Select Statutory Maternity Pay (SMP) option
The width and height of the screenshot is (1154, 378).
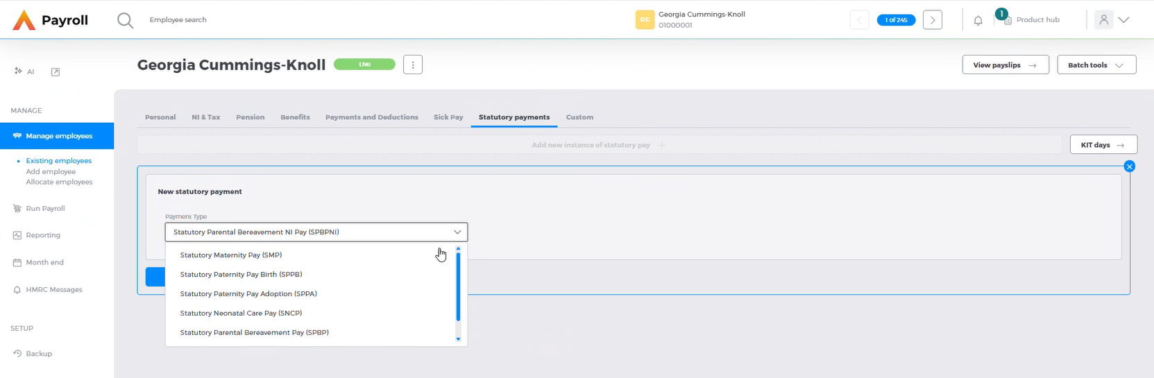(x=231, y=255)
